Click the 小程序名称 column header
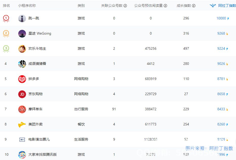The width and height of the screenshot is (236, 160). [x=27, y=6]
